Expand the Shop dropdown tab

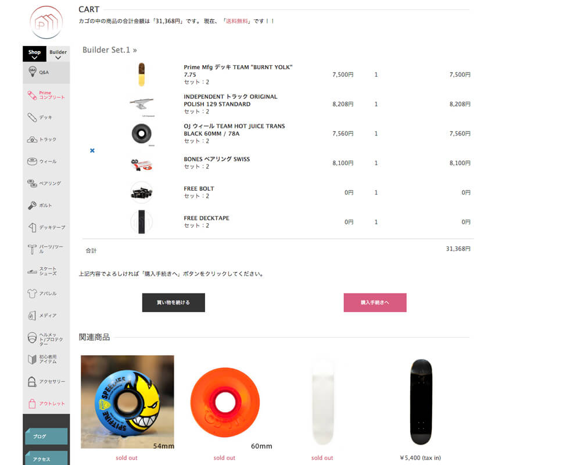[x=34, y=54]
